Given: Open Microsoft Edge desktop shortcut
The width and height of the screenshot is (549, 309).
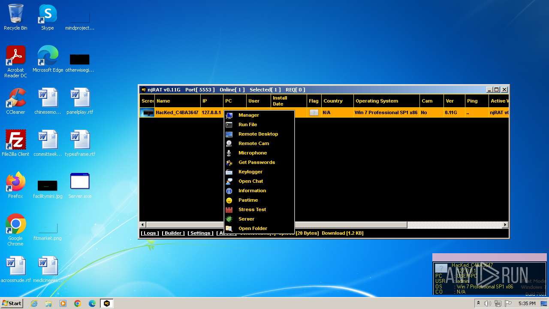Looking at the screenshot, I should (x=48, y=60).
